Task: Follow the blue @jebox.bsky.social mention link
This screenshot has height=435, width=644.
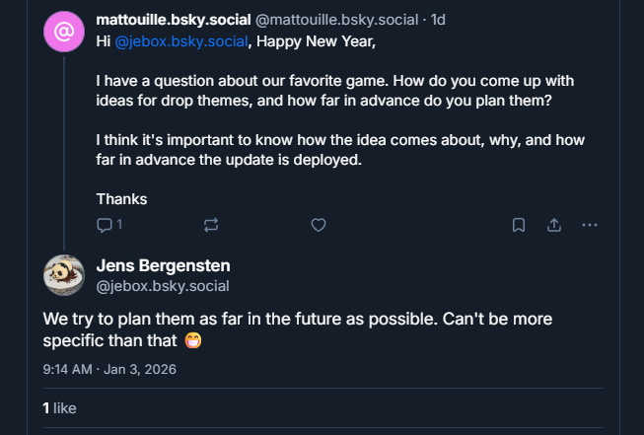Action: pyautogui.click(x=181, y=41)
